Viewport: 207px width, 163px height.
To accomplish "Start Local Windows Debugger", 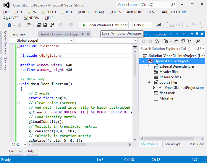I will 105,25.
